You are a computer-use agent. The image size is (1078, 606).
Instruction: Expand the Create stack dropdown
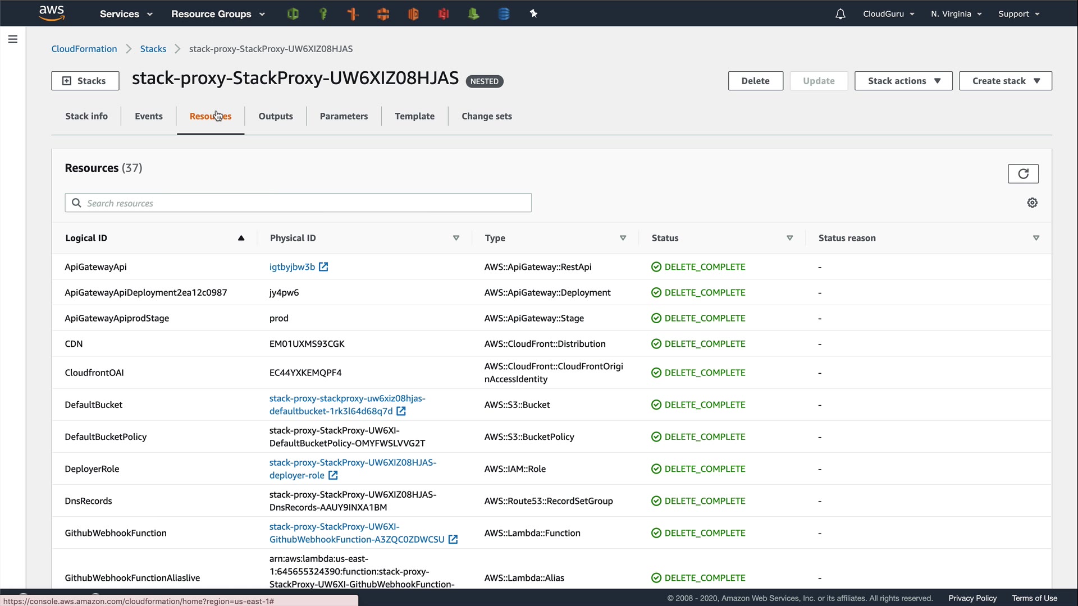click(1005, 81)
